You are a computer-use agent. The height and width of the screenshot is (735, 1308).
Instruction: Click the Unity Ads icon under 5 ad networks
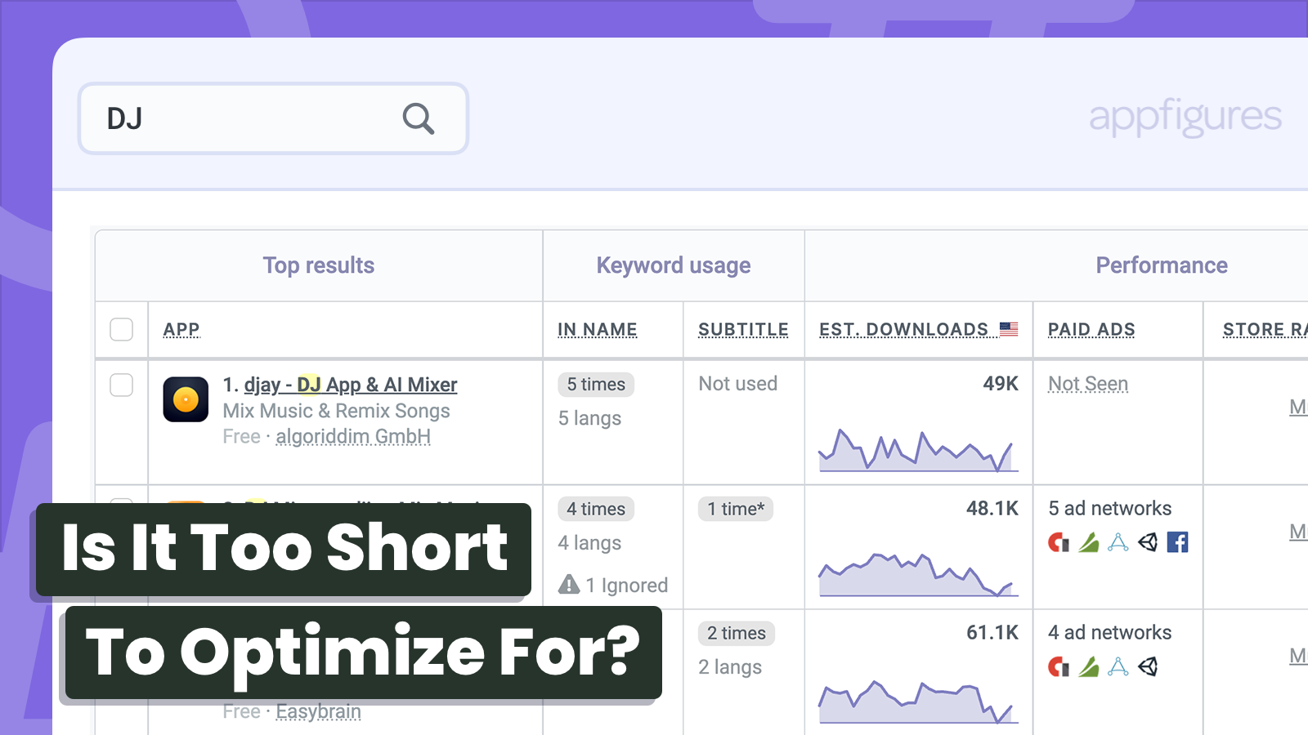coord(1148,542)
